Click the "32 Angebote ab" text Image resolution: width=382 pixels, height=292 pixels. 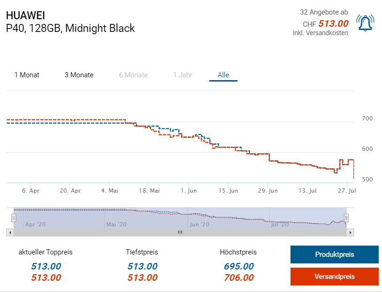pos(324,12)
